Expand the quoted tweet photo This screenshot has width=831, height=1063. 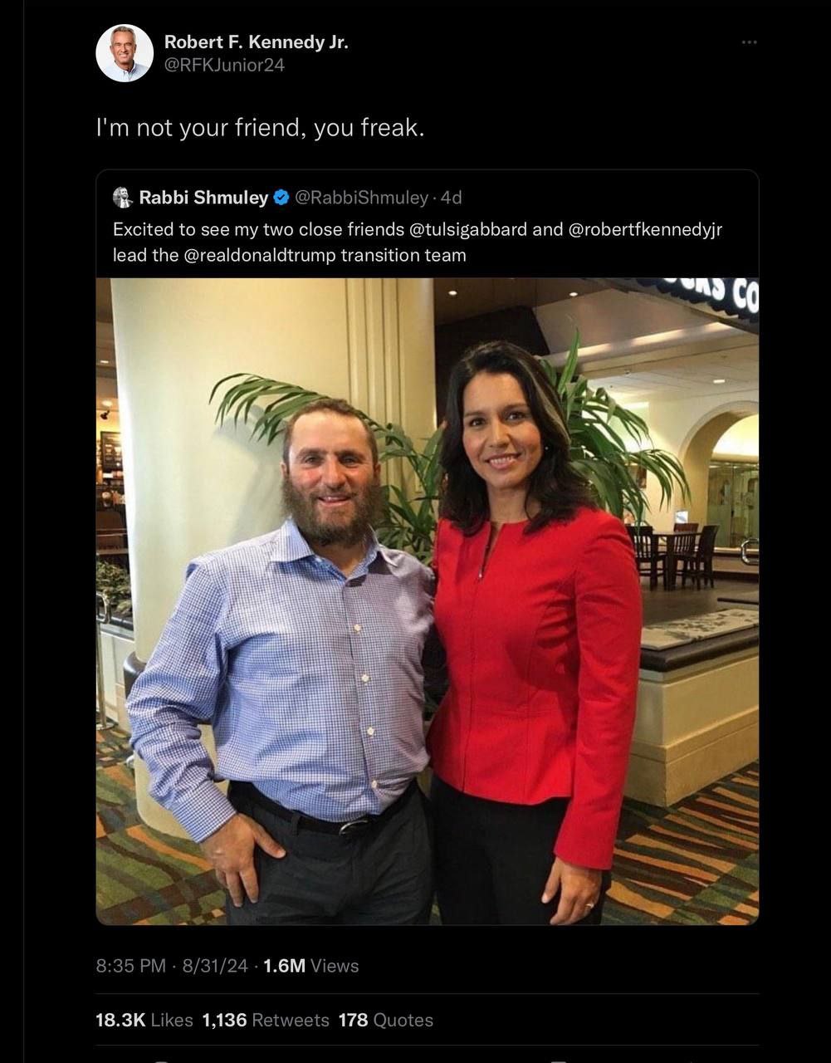tap(428, 601)
